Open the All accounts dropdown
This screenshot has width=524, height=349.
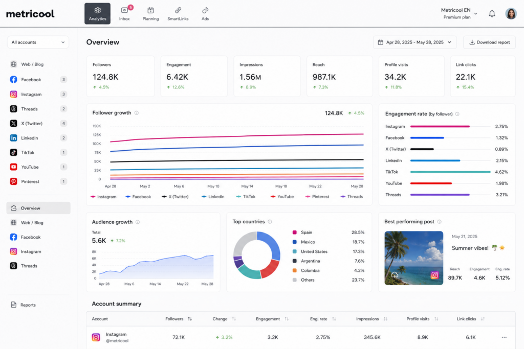pyautogui.click(x=38, y=42)
